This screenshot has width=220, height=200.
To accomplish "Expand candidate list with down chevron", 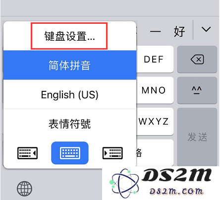I will click(x=206, y=29).
